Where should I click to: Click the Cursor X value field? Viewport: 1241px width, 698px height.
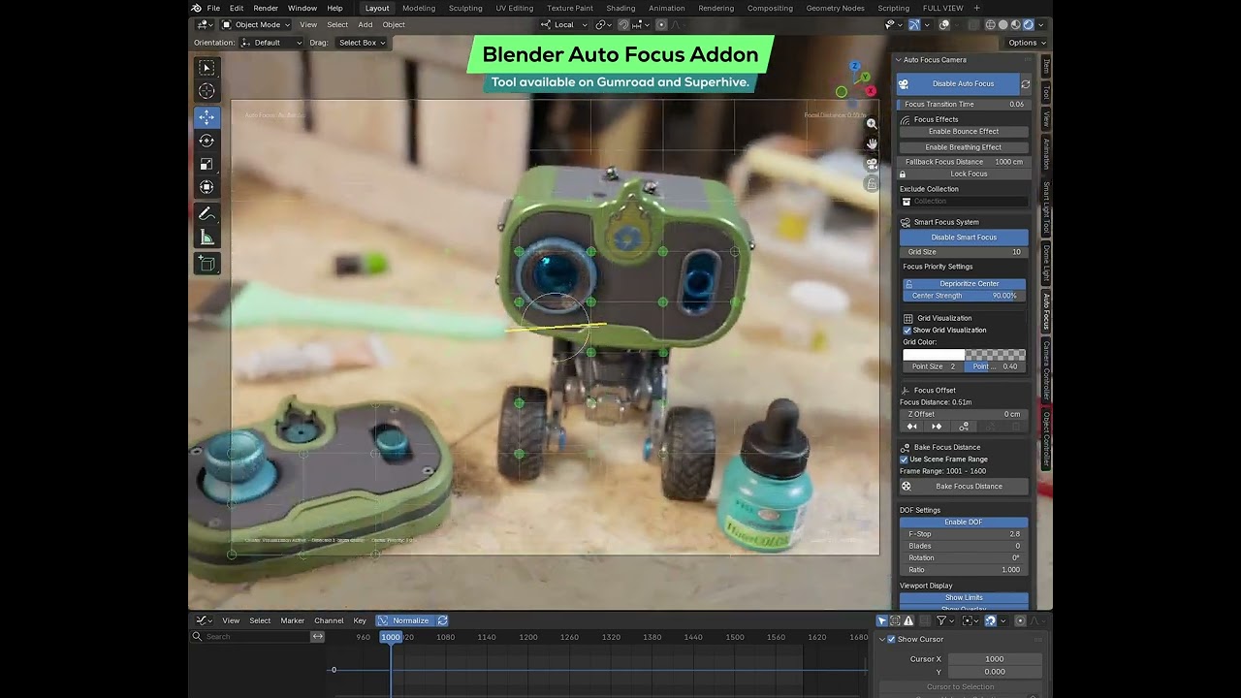point(995,659)
